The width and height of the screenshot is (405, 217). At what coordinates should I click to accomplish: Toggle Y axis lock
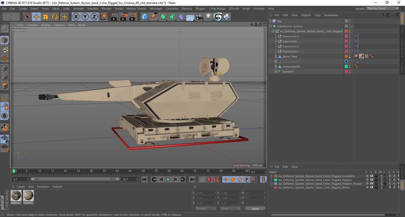tap(85, 17)
